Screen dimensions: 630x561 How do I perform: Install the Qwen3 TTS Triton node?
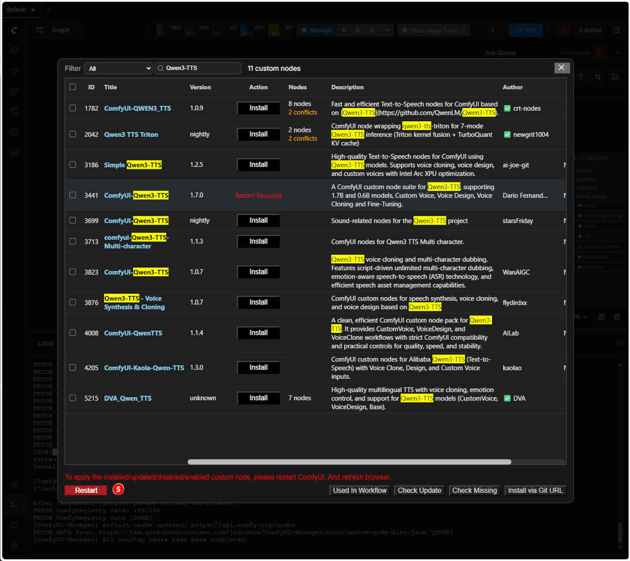click(x=258, y=134)
